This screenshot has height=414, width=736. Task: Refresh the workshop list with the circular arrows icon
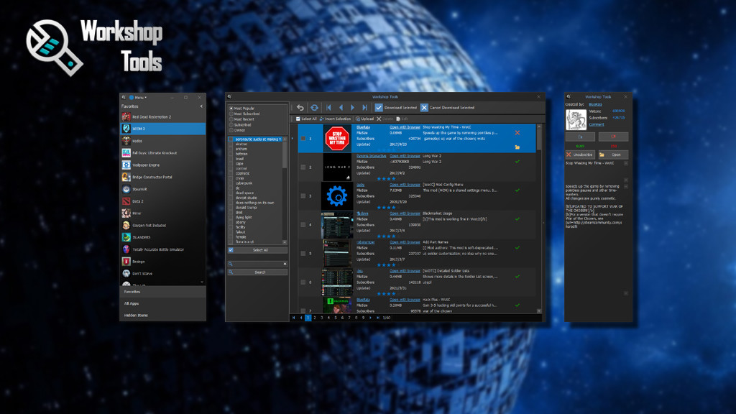314,106
